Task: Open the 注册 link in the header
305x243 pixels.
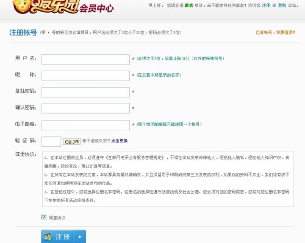Action: pyautogui.click(x=266, y=5)
